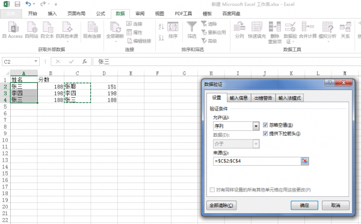Customize Quick Access Toolbar dropdown
This screenshot has height=224, width=361.
pyautogui.click(x=56, y=4)
